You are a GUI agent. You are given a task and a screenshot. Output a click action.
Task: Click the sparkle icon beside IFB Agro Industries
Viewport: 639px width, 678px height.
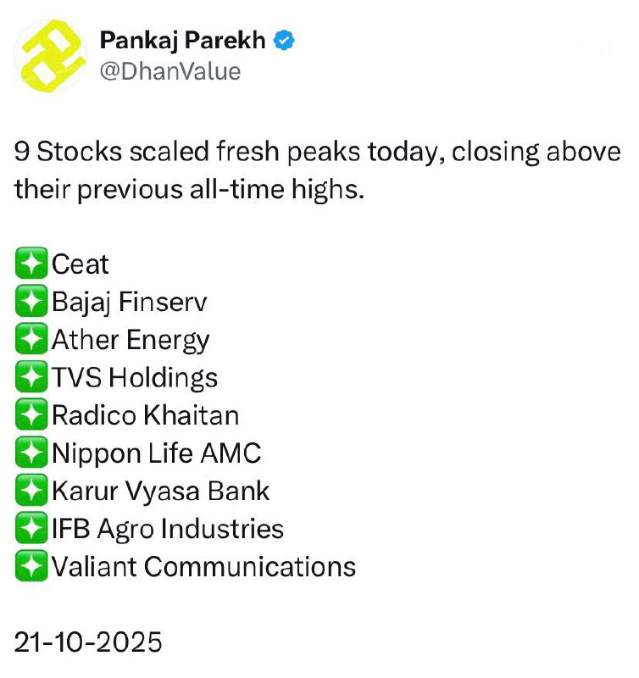(31, 529)
